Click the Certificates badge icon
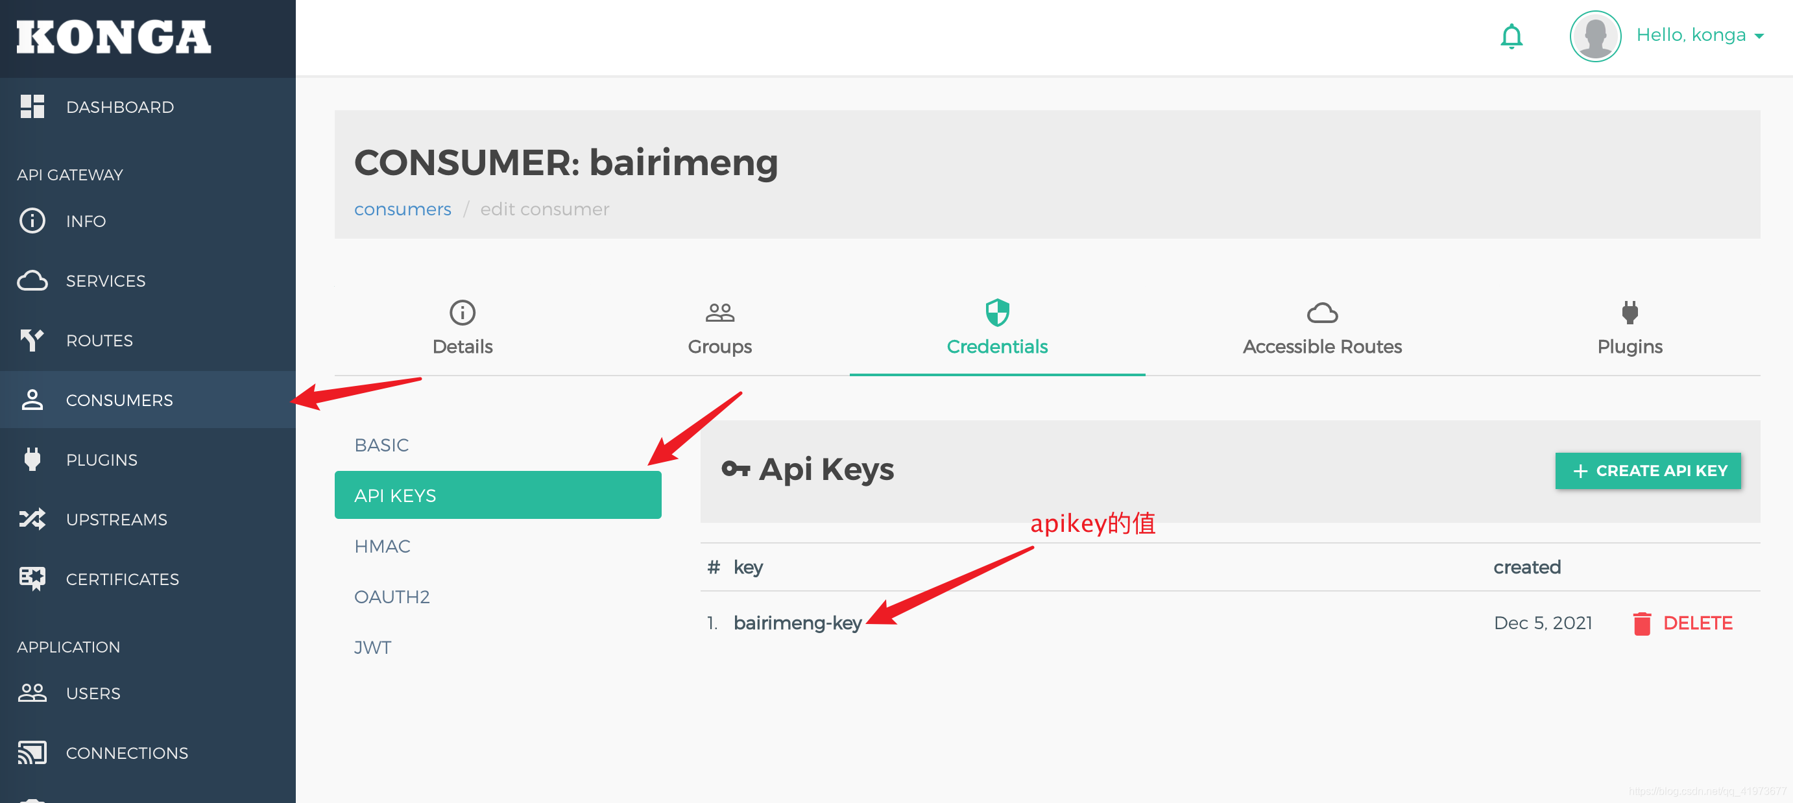The image size is (1793, 803). [x=32, y=578]
